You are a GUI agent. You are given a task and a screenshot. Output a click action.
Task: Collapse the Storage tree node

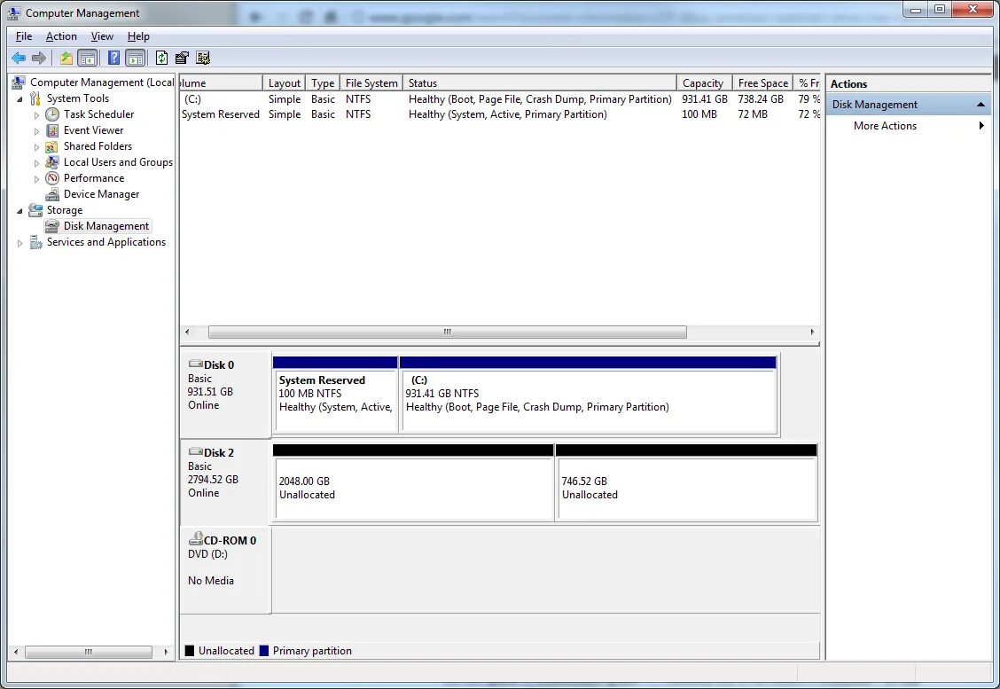point(20,210)
